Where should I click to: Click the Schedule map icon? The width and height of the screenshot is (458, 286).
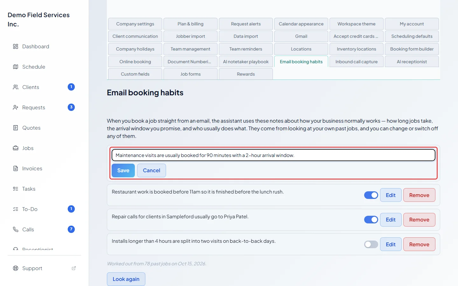[x=16, y=67]
